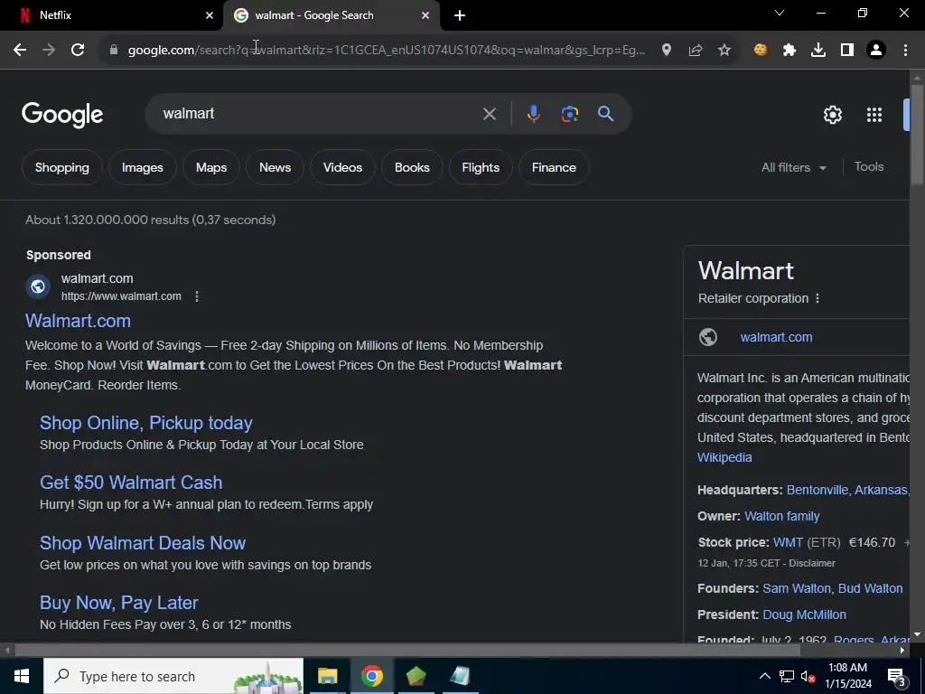Screen dimensions: 925x694
Task: Click the location pin icon in address bar
Action: [x=667, y=51]
